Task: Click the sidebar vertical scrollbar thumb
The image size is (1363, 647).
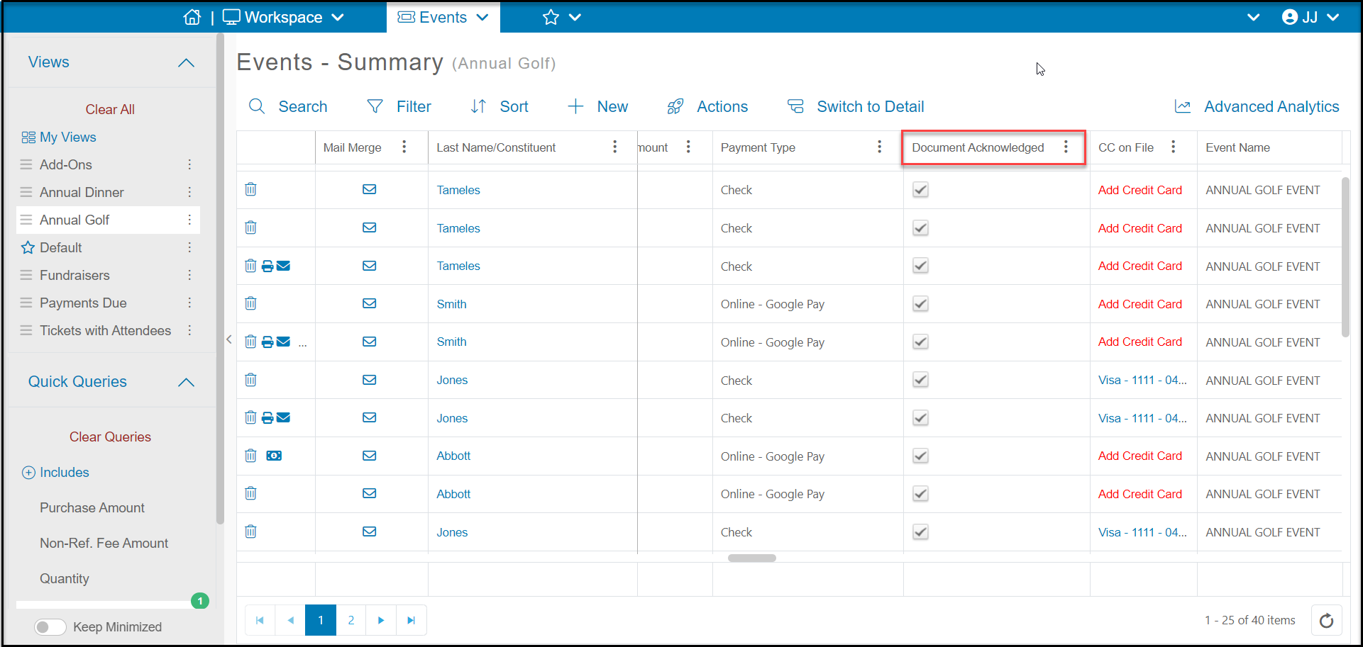Action: 220,280
